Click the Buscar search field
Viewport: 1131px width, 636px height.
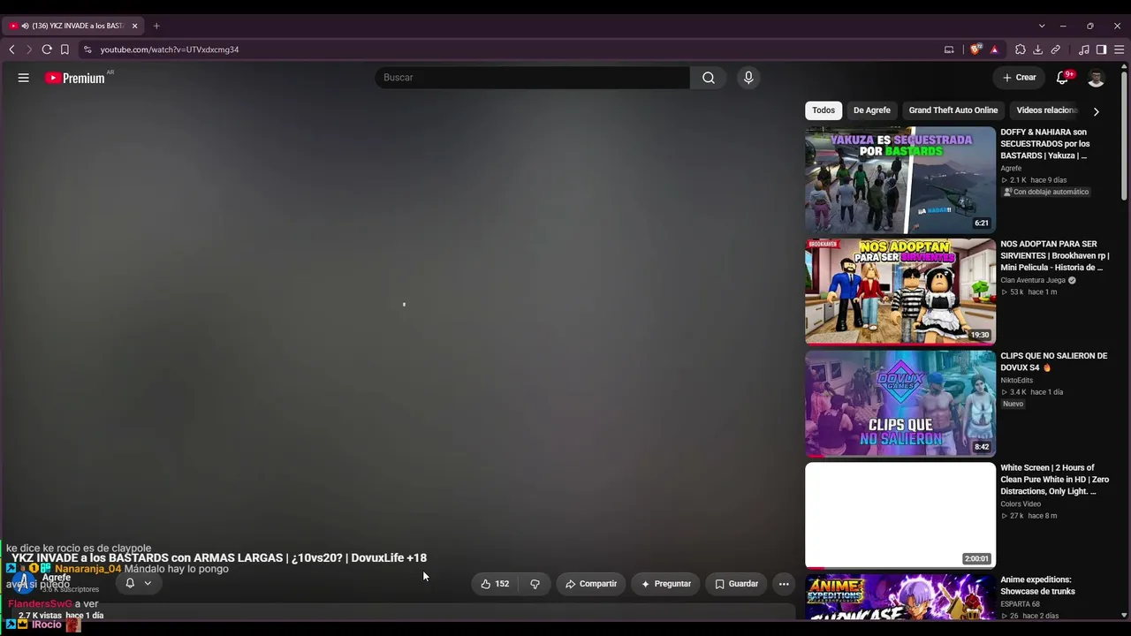point(532,78)
